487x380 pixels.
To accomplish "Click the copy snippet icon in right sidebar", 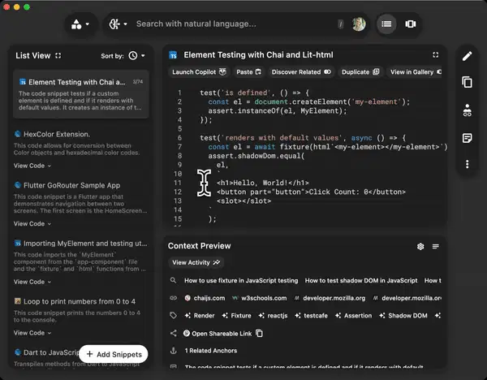I will [x=468, y=82].
